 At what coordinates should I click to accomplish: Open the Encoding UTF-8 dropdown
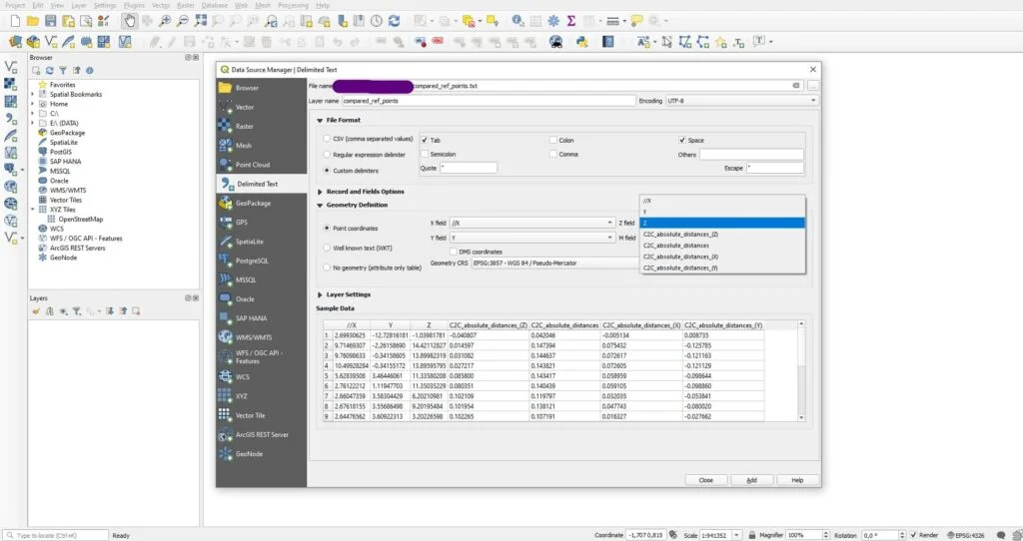click(741, 101)
